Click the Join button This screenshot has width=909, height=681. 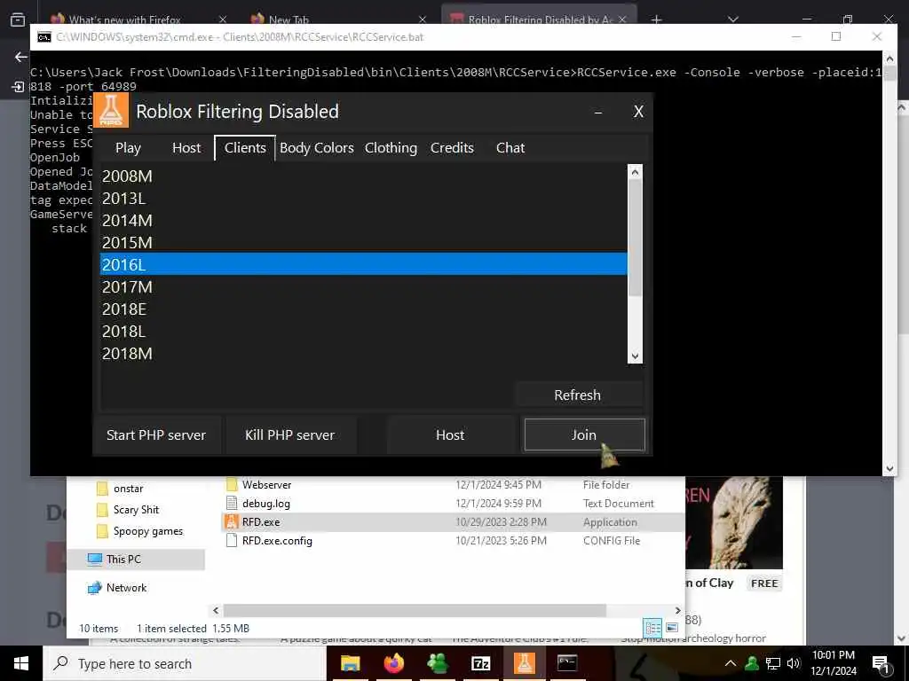(584, 434)
